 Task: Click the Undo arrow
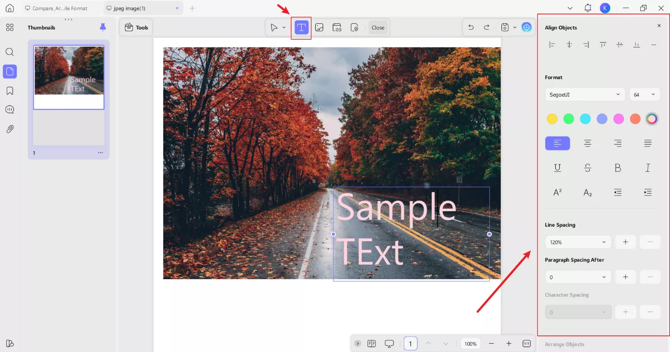(x=471, y=28)
